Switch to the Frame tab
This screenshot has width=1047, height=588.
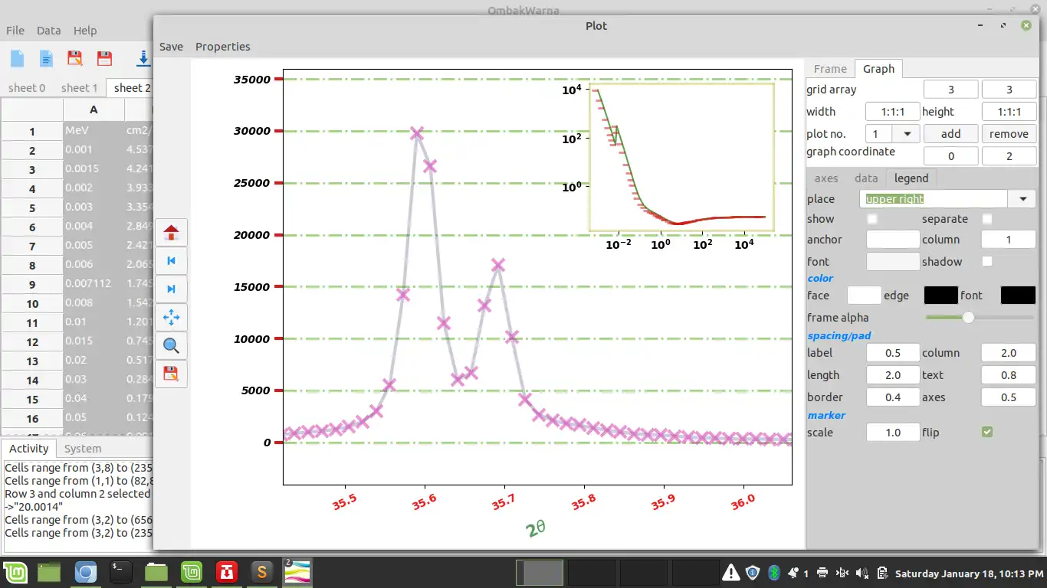tap(830, 69)
